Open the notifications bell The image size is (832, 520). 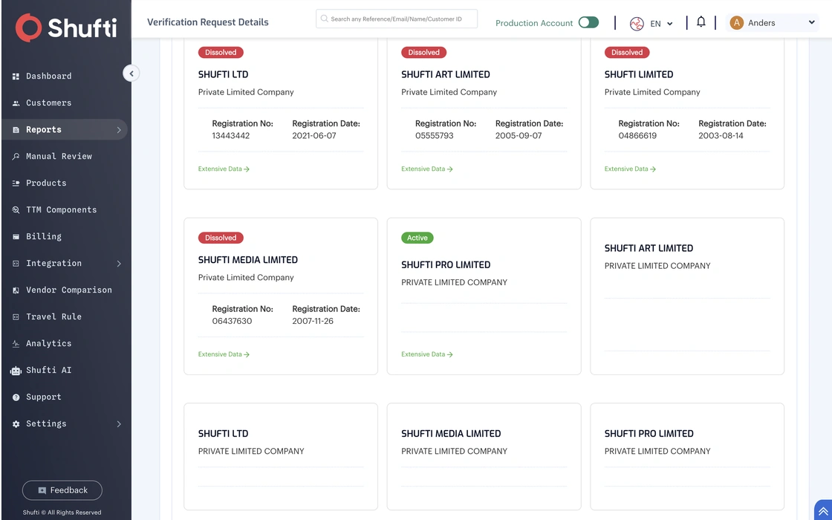(701, 22)
